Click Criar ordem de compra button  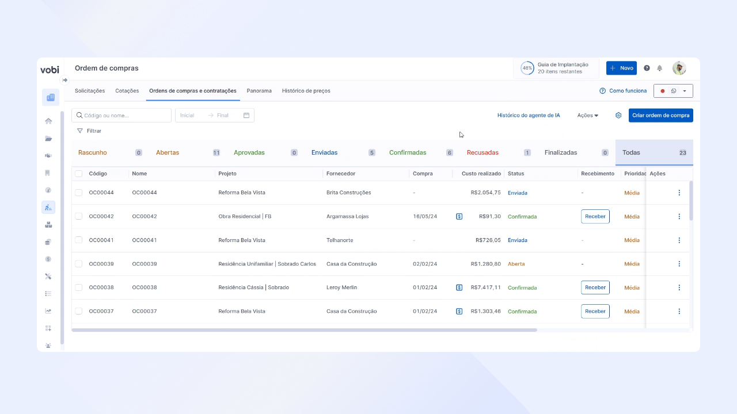click(x=661, y=115)
